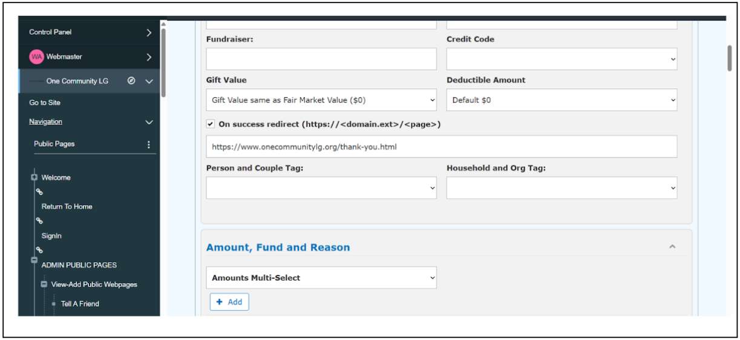This screenshot has width=740, height=340.
Task: Open the Tell A Friend page item
Action: 80,304
